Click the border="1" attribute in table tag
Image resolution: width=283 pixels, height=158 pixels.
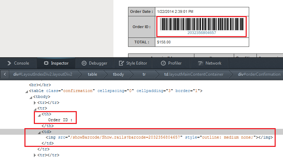coord(187,91)
